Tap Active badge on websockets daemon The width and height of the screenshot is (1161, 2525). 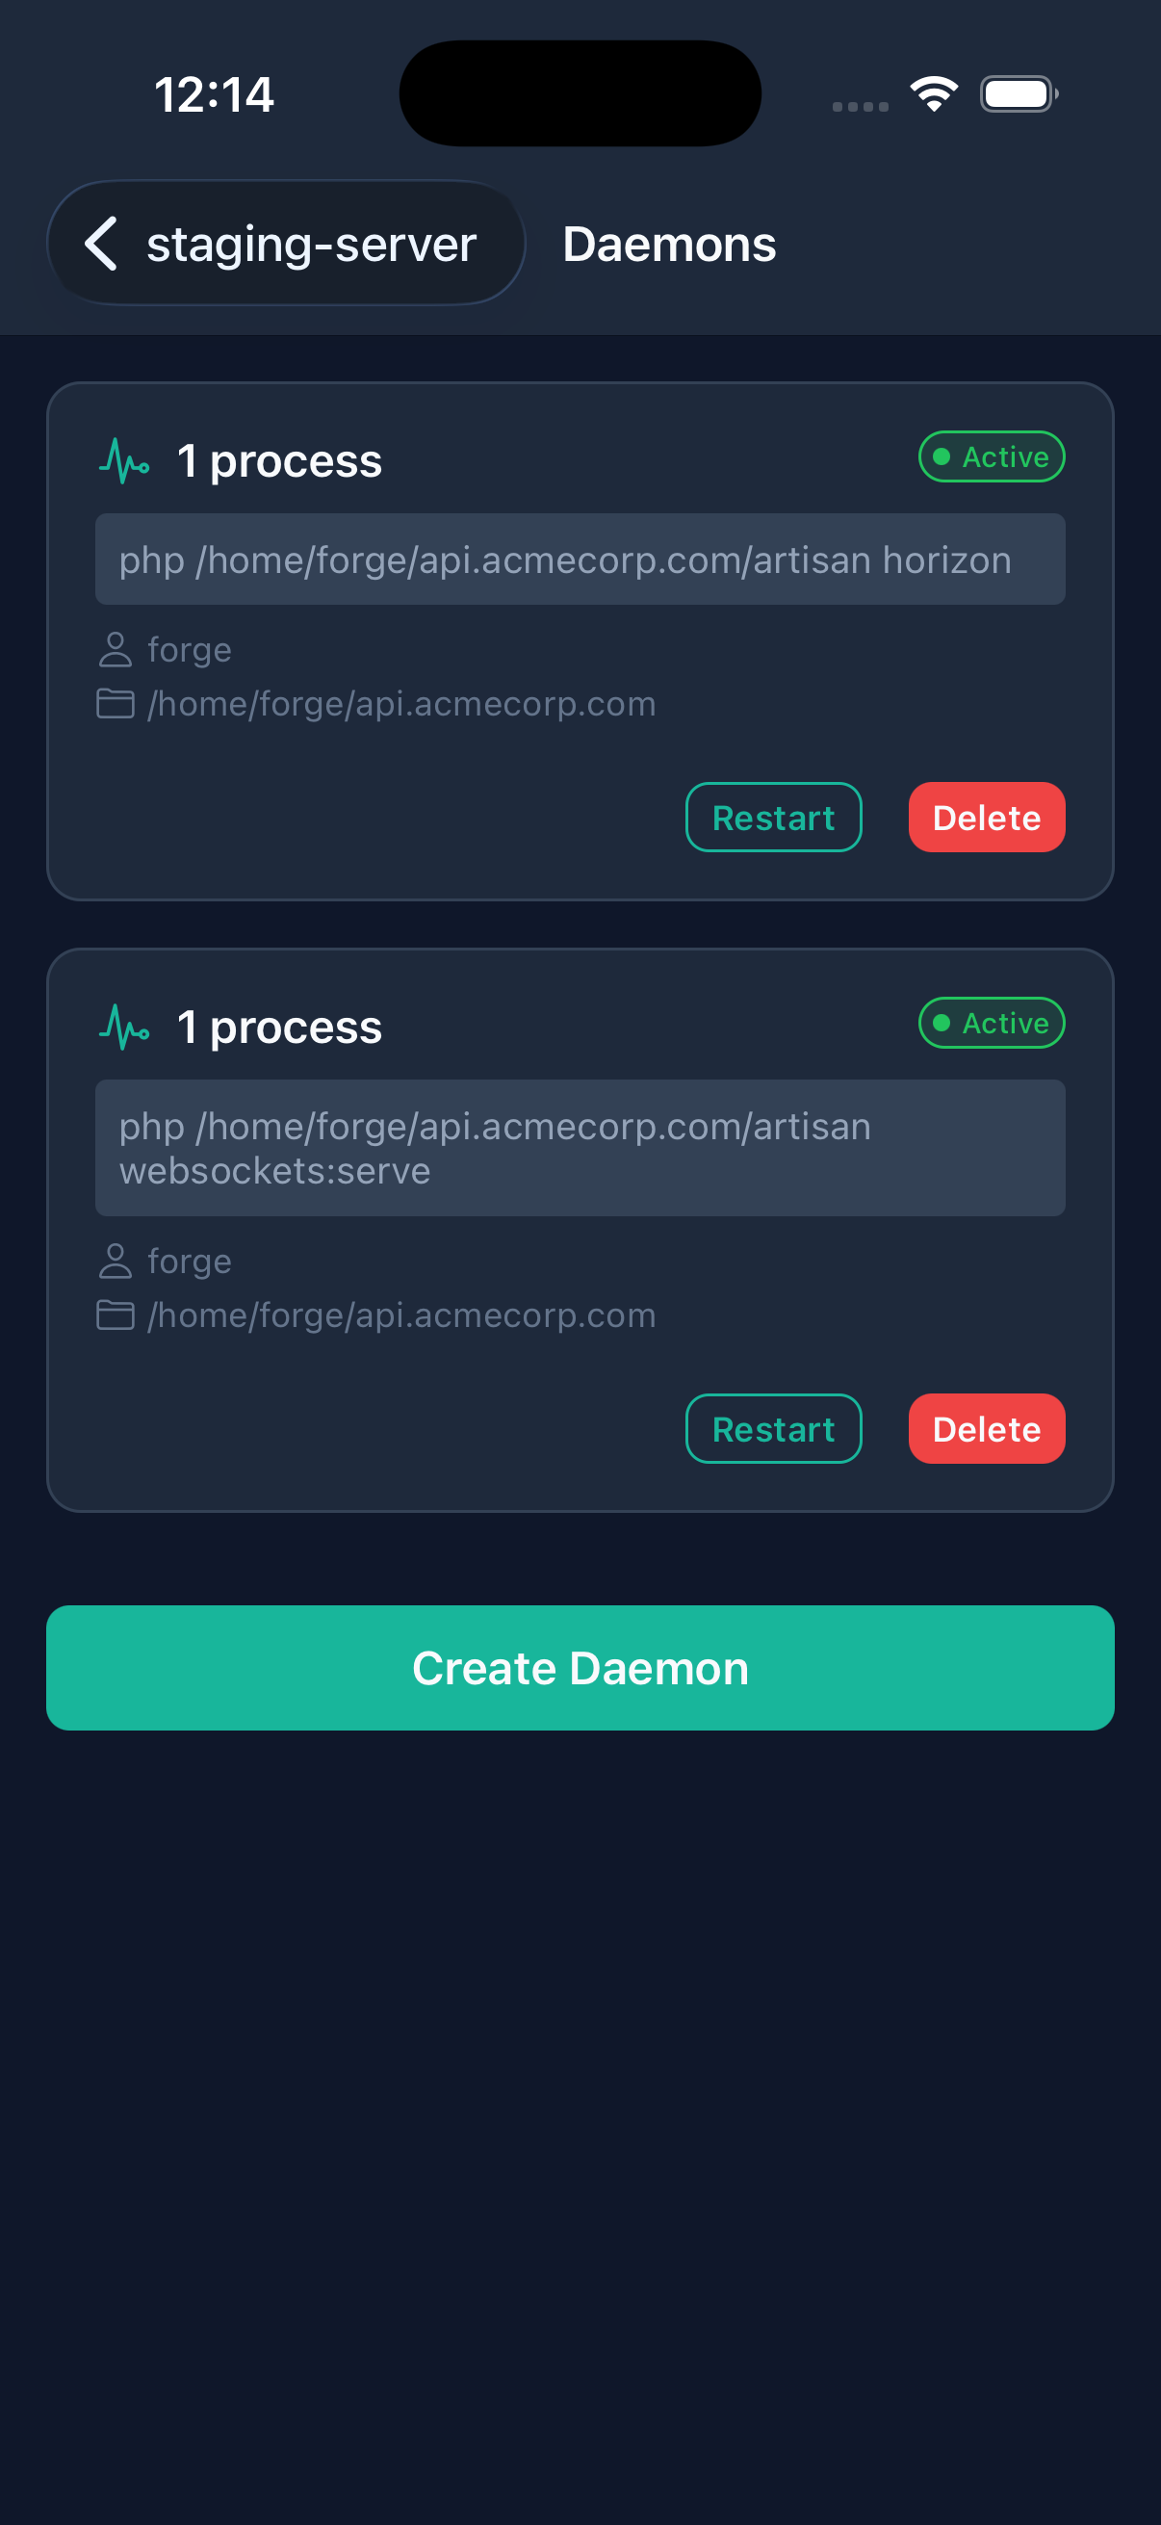991,1023
